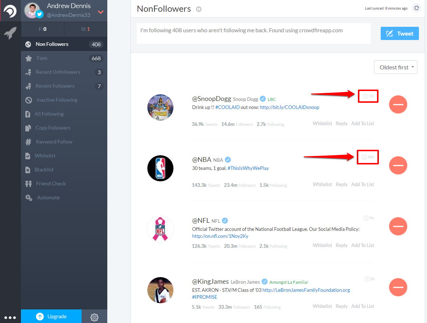Open Inactive Following section
427x323 pixels.
[x=64, y=100]
